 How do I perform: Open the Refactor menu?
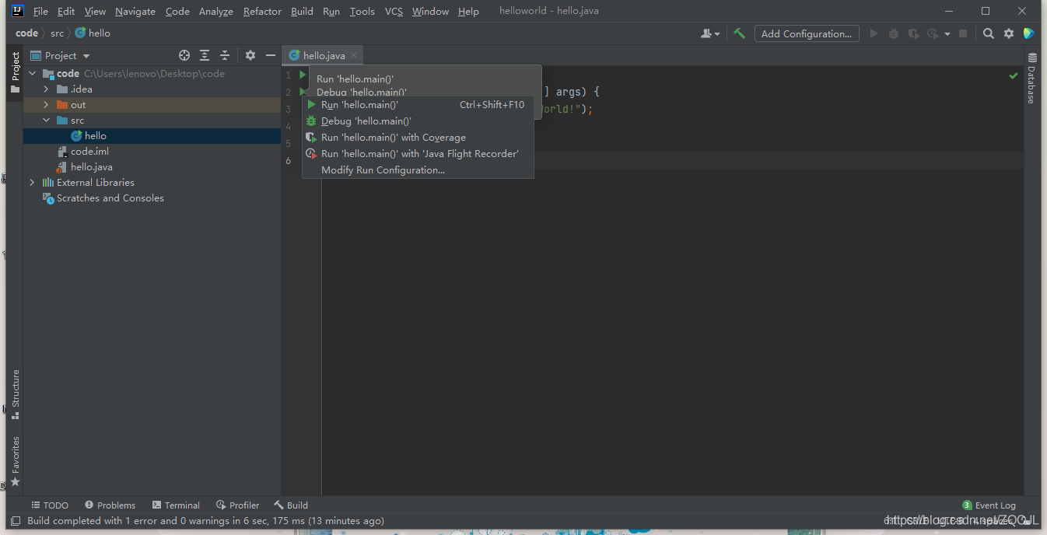tap(262, 11)
